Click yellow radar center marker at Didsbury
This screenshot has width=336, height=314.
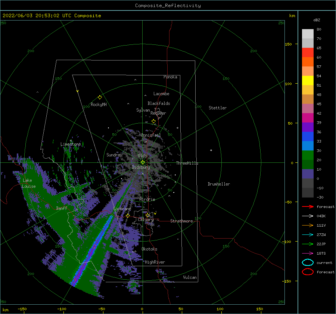[x=143, y=162]
